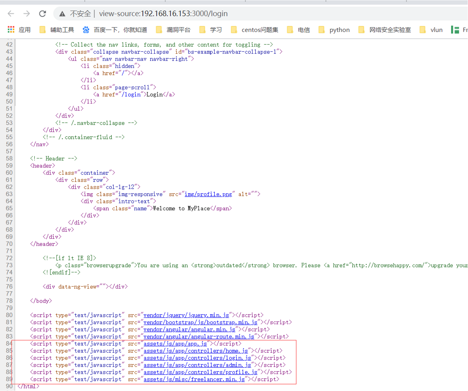This screenshot has height=391, width=468.
Task: Click the 不安全 security label
Action: tap(80, 14)
